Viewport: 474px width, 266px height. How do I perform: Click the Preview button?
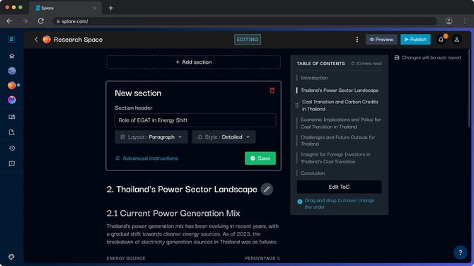[x=381, y=40]
